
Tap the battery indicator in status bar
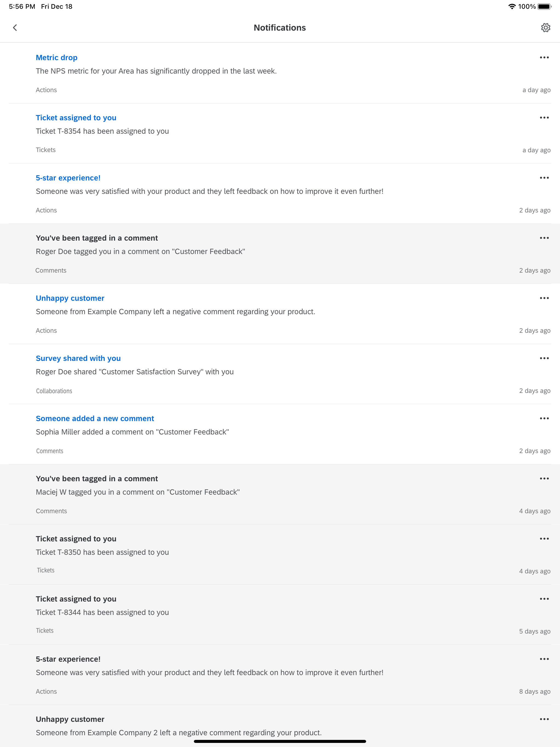[544, 6]
